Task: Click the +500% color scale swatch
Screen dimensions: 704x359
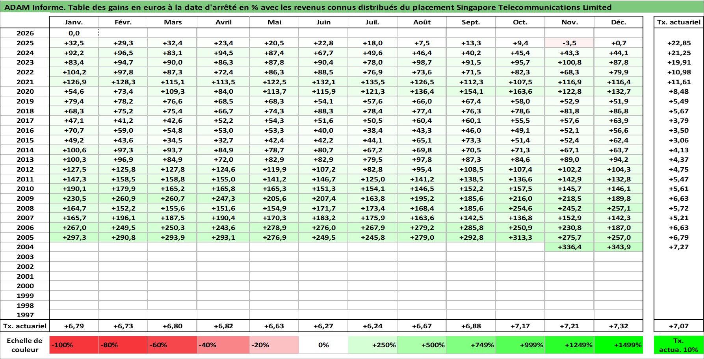Action: (422, 345)
